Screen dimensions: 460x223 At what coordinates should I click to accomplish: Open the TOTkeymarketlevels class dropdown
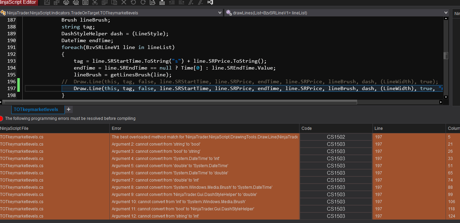pos(220,13)
